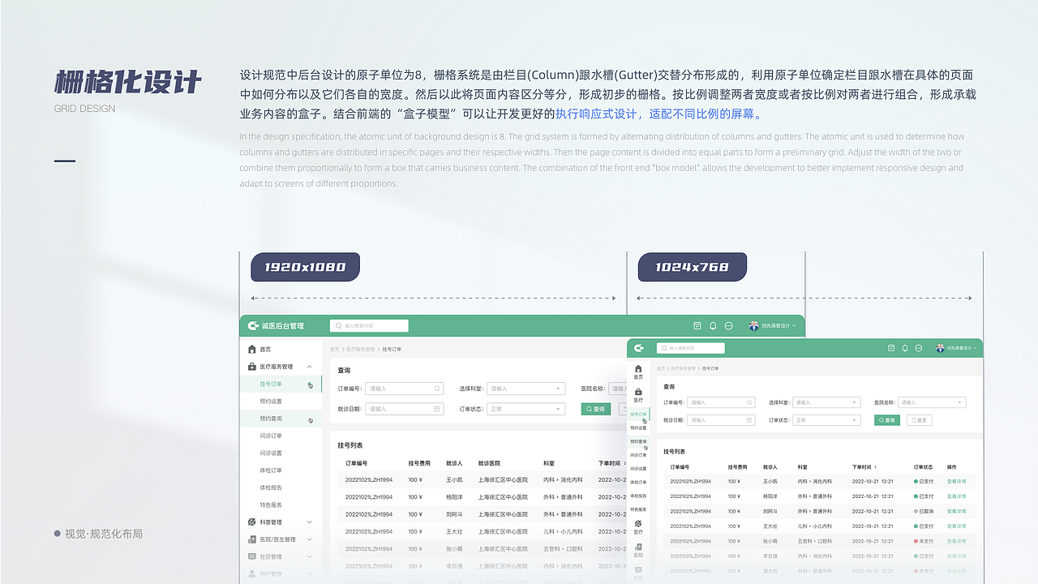
Task: Click the 就诊日期 input in the 1024 mockup
Action: pos(721,420)
